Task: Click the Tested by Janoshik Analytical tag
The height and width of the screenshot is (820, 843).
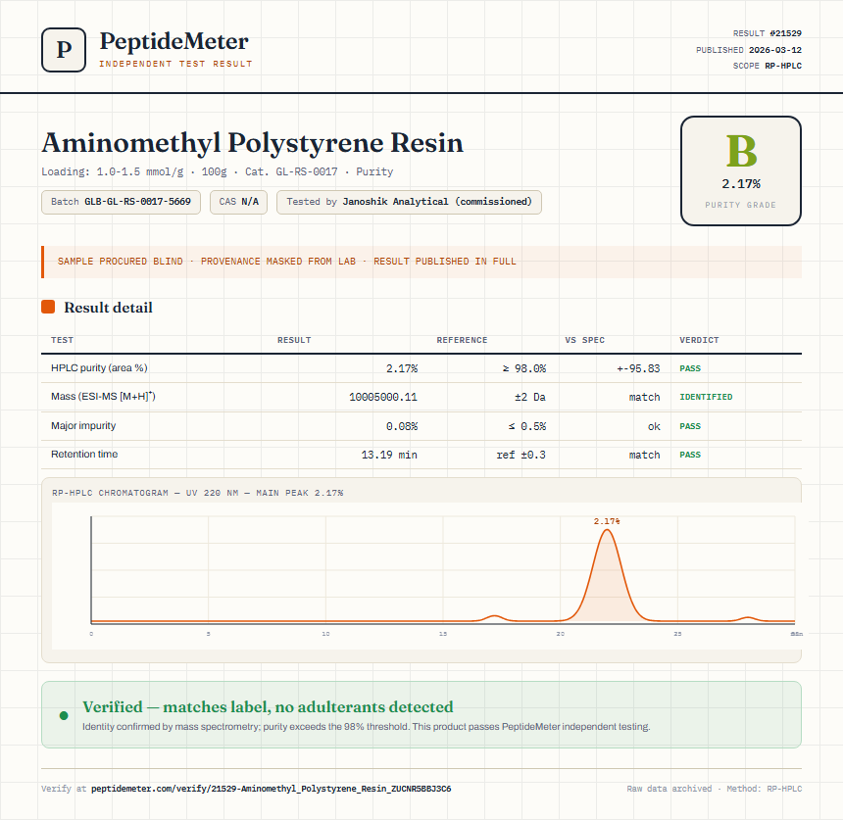Action: 409,202
